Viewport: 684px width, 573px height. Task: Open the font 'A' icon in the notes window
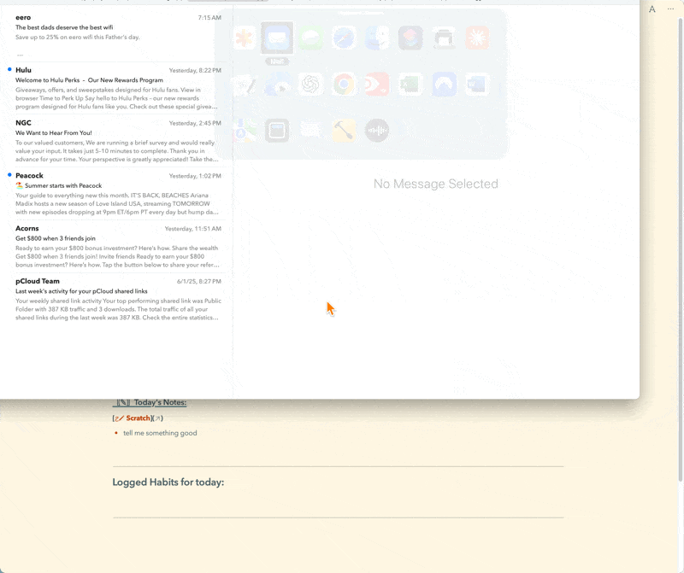click(x=652, y=9)
